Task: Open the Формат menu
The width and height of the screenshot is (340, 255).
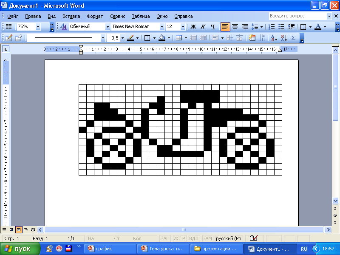Action: pos(95,16)
